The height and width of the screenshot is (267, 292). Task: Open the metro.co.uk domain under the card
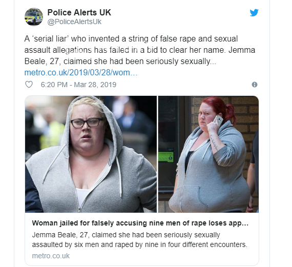coord(51,256)
